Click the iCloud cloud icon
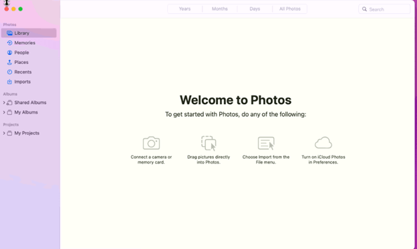Viewport: 417px width, 249px height. [323, 143]
